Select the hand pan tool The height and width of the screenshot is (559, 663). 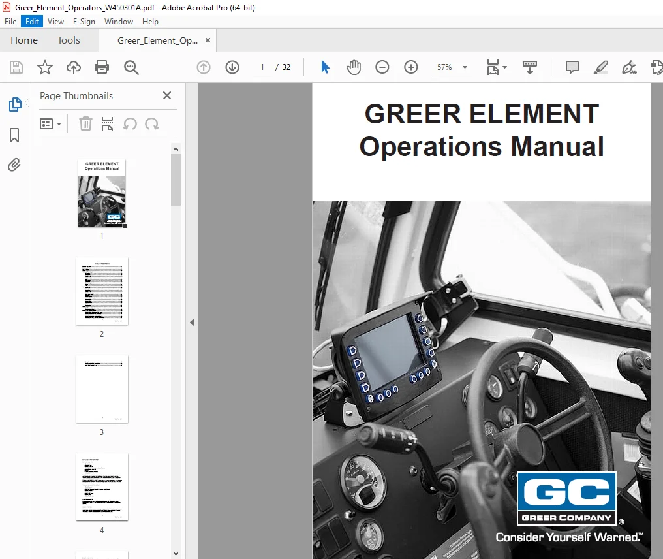[x=354, y=67]
